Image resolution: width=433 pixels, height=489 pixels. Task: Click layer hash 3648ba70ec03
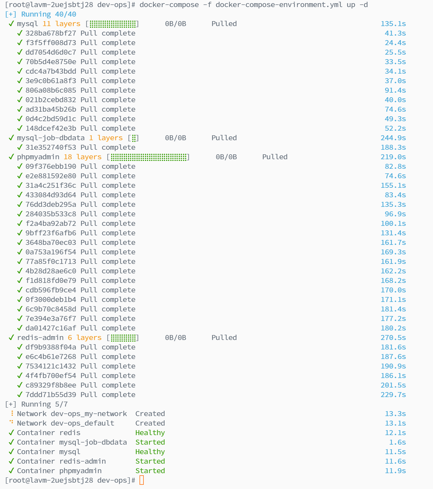click(x=51, y=243)
